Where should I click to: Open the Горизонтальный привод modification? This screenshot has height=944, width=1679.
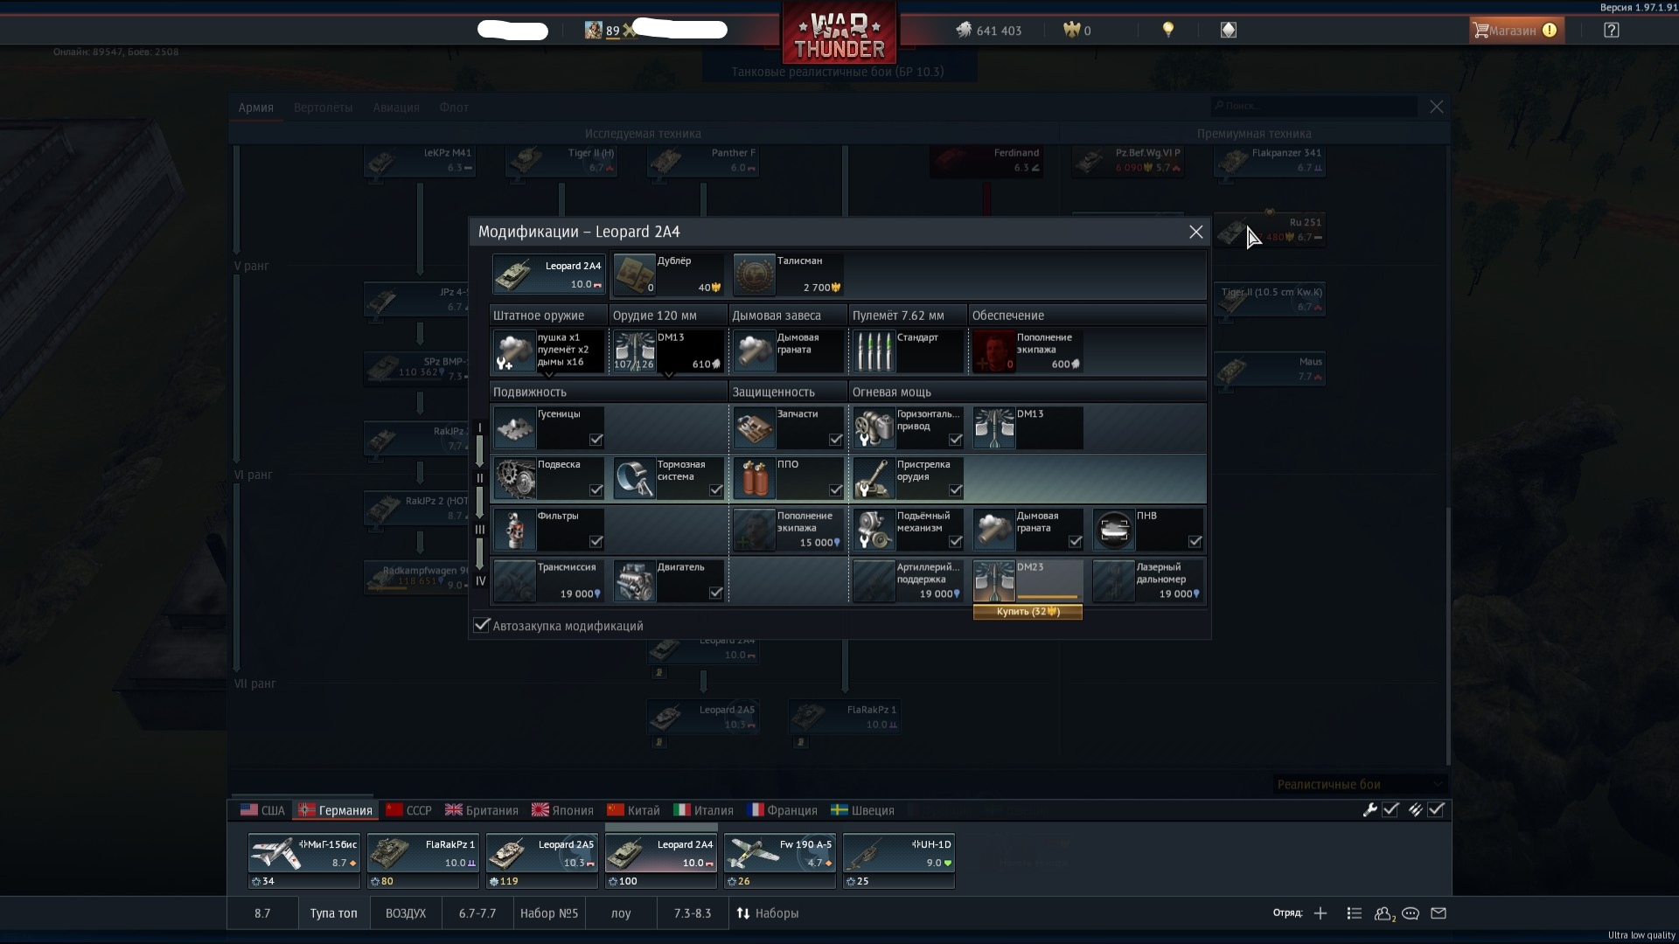coord(909,427)
